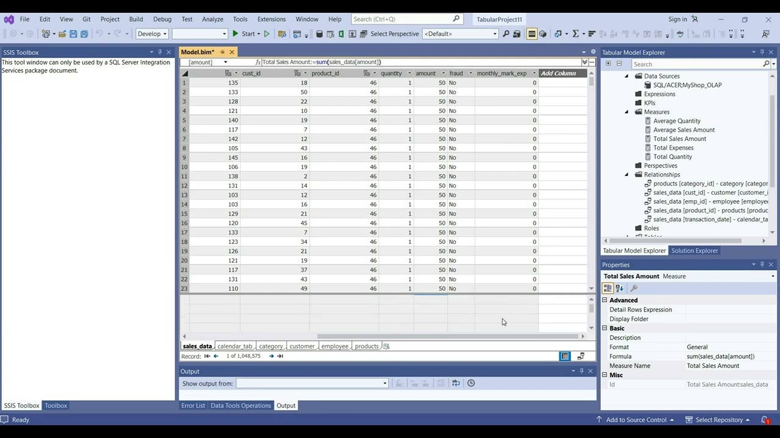
Task: Switch to grid view icon at bottom right
Action: [565, 356]
